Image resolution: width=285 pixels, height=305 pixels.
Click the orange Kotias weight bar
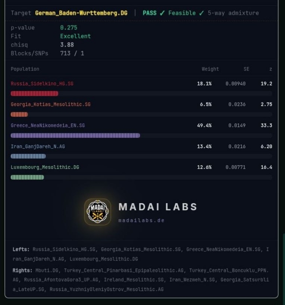click(19, 114)
